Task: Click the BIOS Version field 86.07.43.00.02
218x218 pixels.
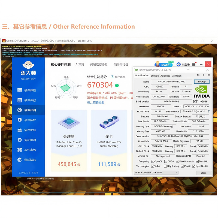Action: [172, 101]
